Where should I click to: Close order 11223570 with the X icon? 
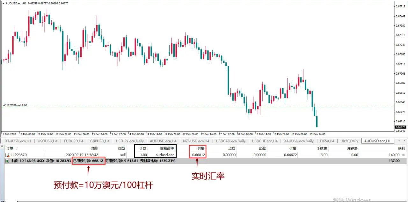(x=404, y=155)
